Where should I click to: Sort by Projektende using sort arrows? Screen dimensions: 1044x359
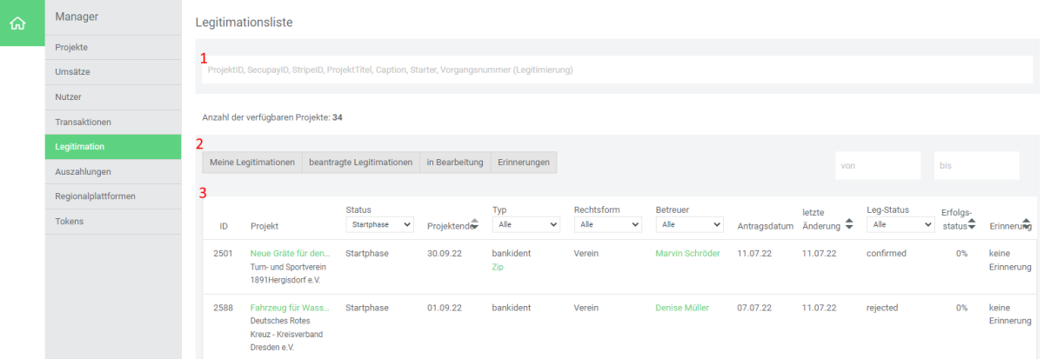474,224
